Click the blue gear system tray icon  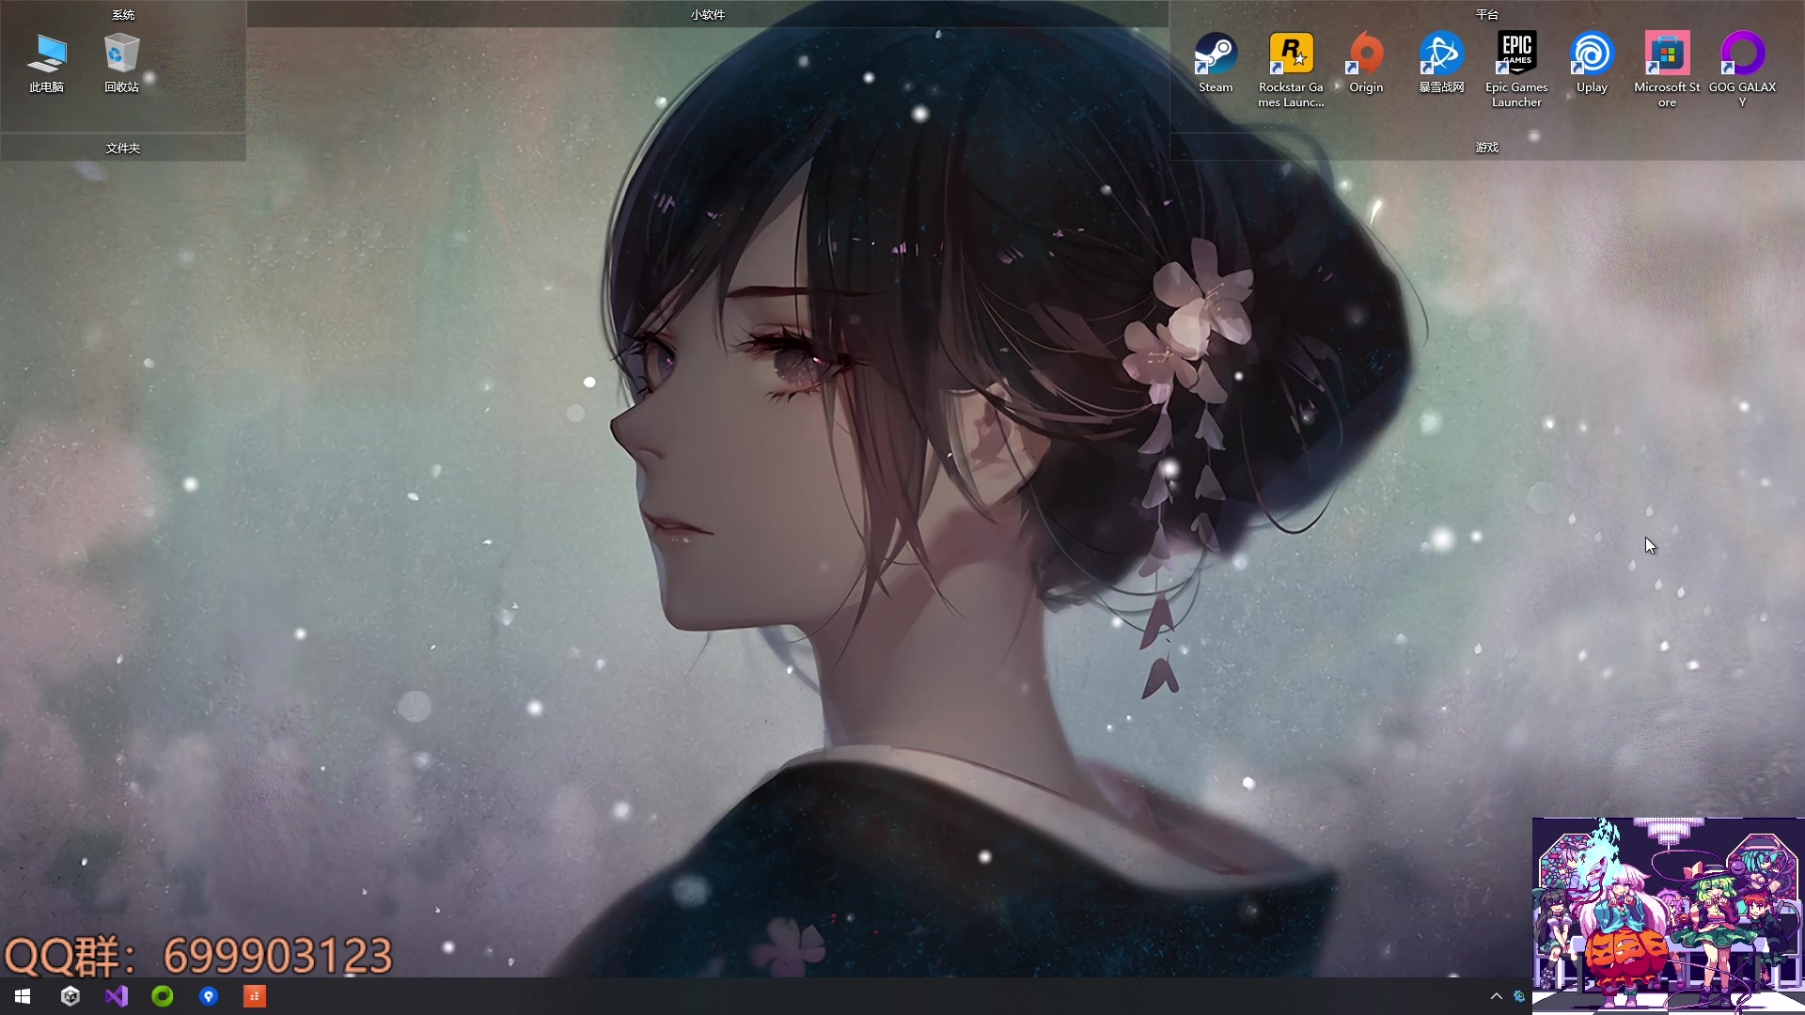pyautogui.click(x=1519, y=996)
